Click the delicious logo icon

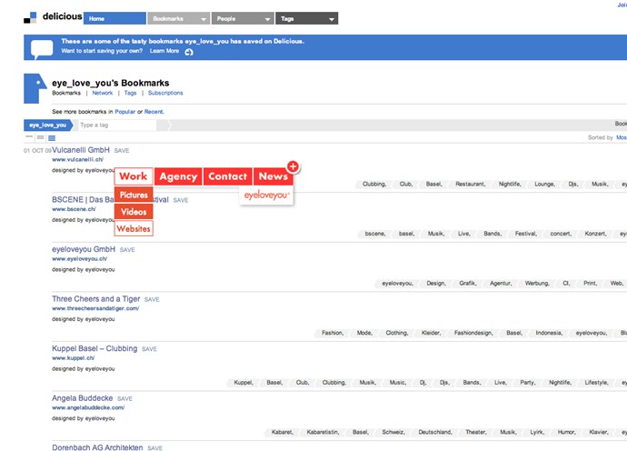[30, 17]
